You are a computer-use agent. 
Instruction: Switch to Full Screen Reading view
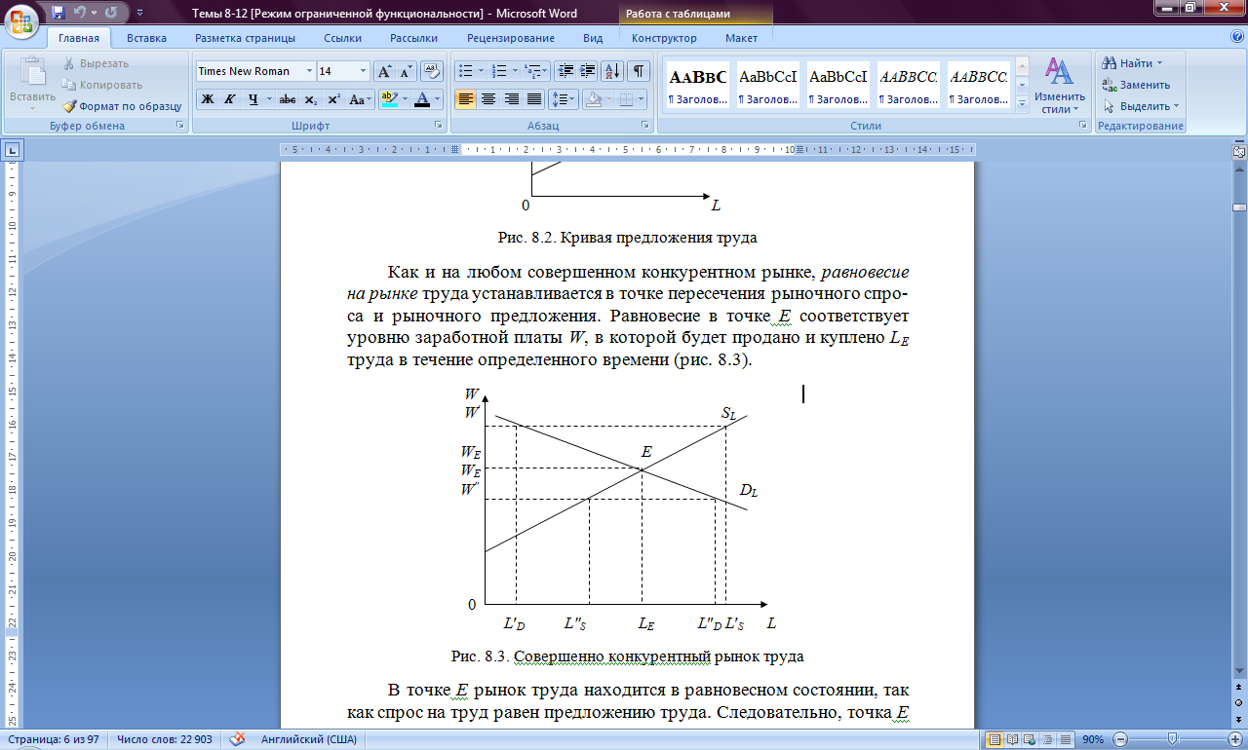point(1014,739)
